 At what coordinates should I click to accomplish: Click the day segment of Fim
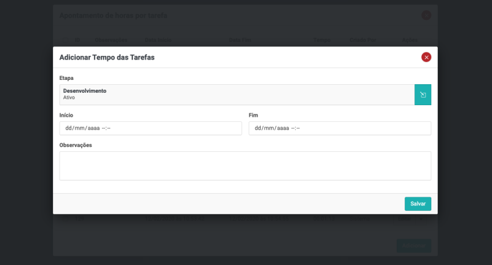point(258,128)
